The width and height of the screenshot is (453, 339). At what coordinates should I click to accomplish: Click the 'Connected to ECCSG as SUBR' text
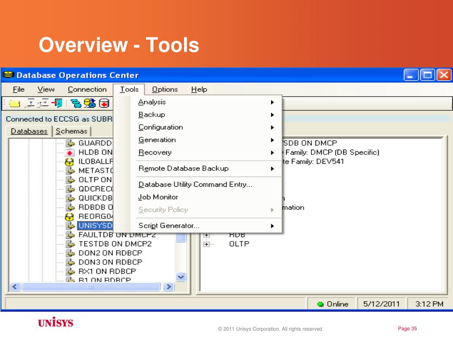point(59,119)
